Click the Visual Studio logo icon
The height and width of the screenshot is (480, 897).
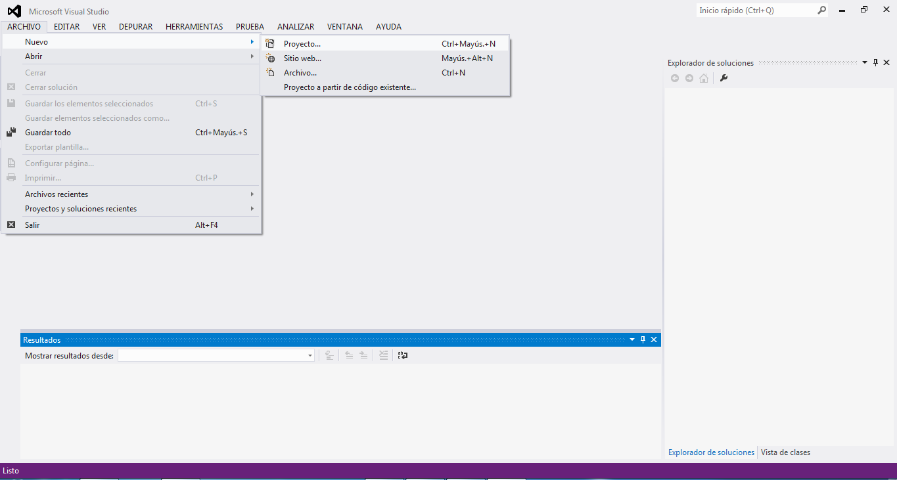pos(14,11)
